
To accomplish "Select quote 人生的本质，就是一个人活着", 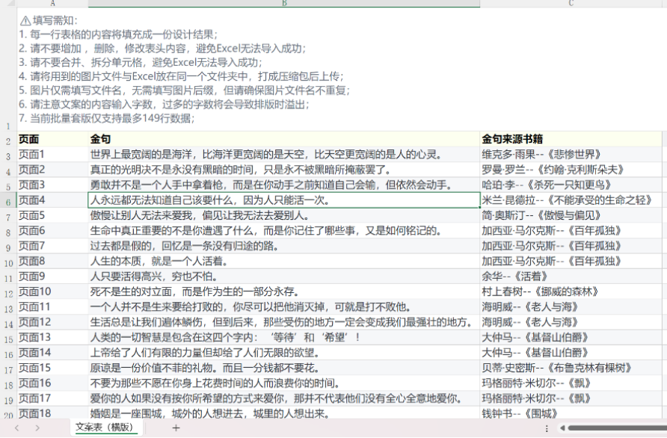I will coord(284,262).
